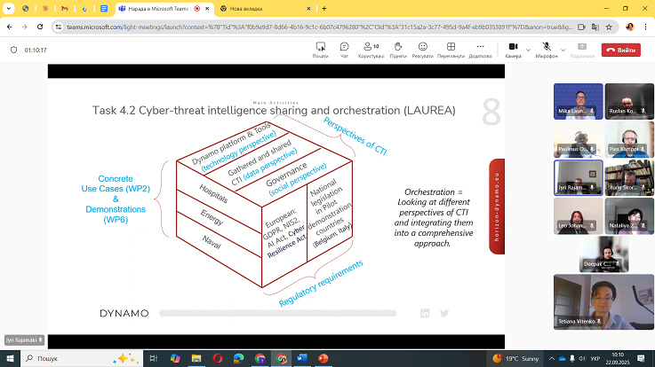
Task: Click the LinkedIn icon on the slide
Action: coord(425,313)
